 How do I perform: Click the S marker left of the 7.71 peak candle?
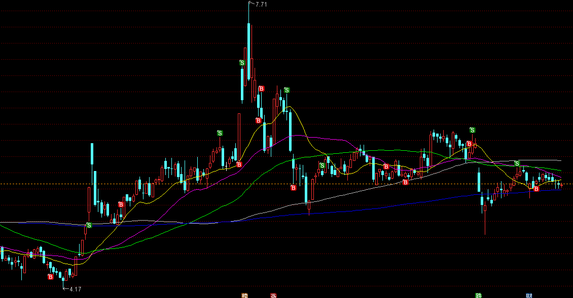242,63
